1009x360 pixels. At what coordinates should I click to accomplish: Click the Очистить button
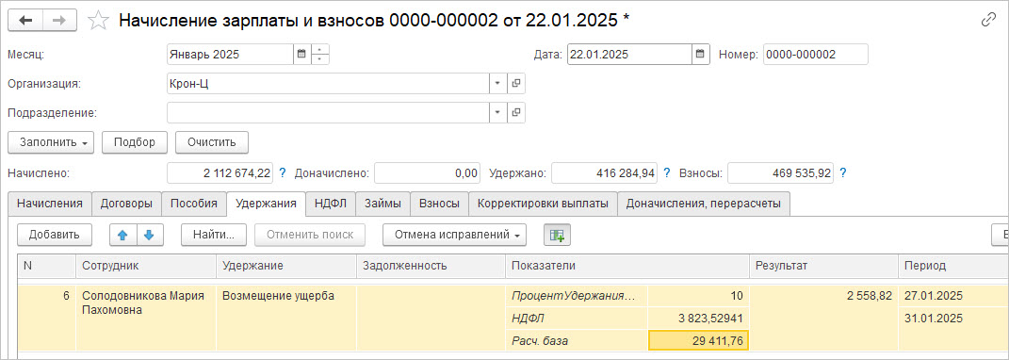coord(212,142)
